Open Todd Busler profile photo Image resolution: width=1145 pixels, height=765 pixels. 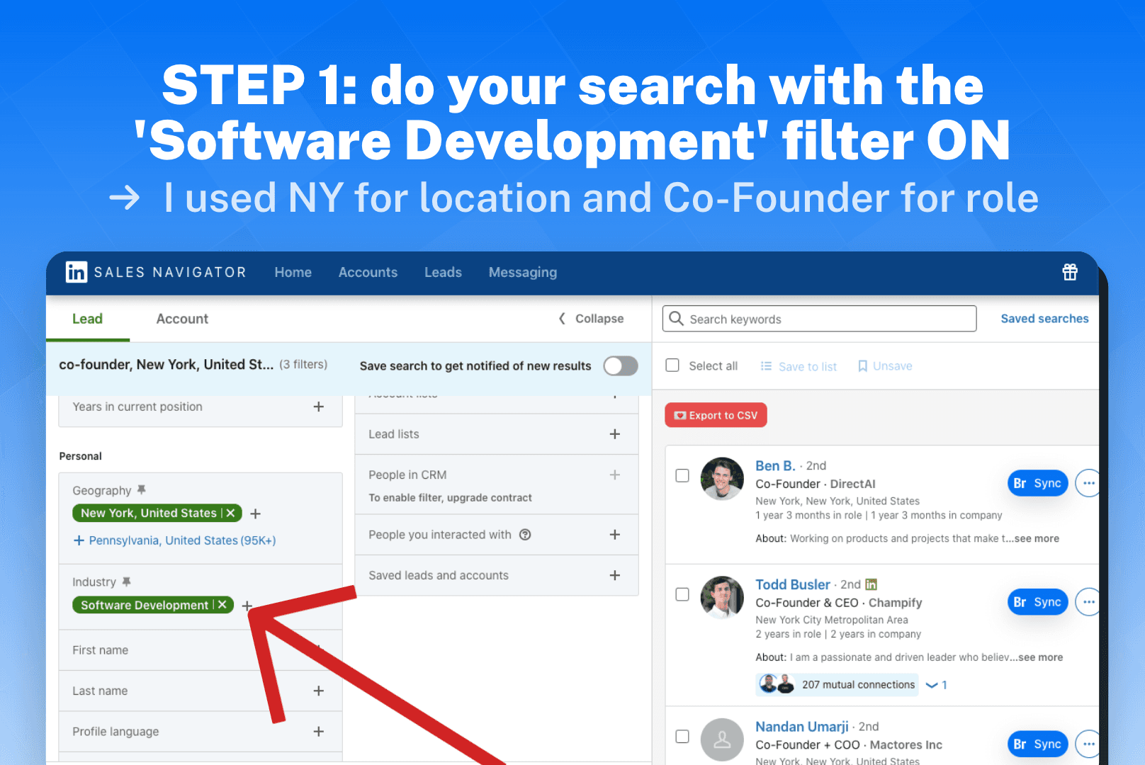pos(722,597)
